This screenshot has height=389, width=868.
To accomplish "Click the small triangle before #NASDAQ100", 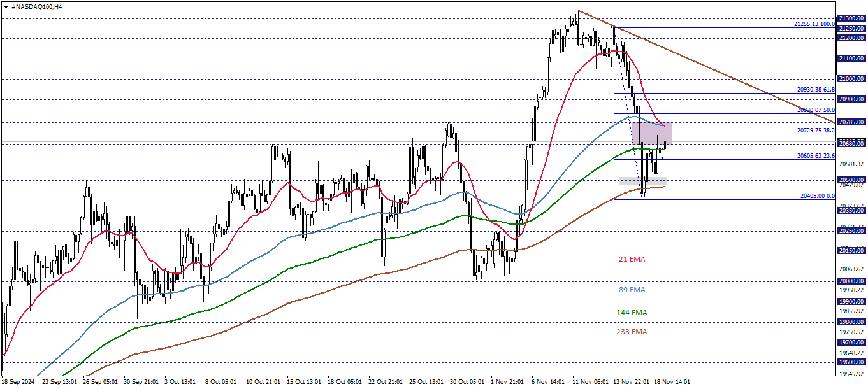I will 6,6.
